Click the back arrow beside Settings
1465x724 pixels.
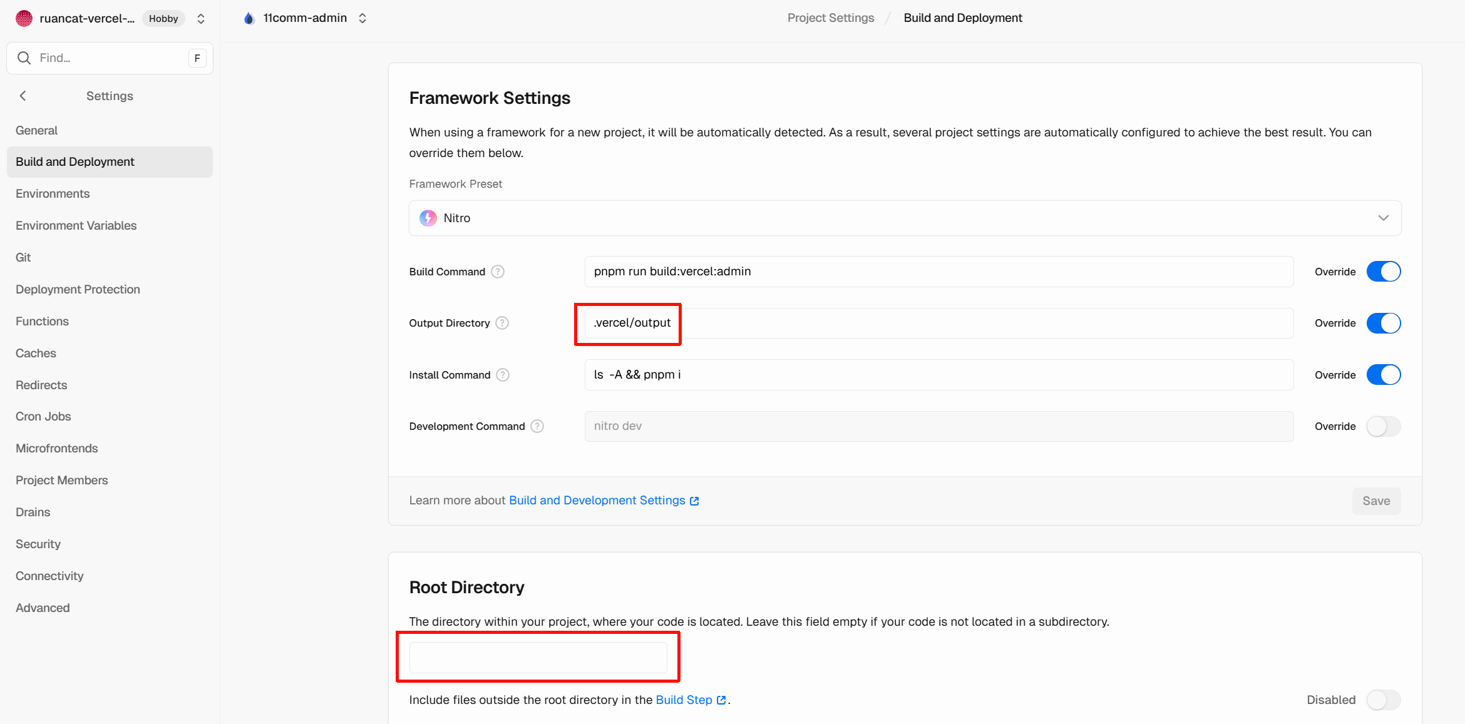click(23, 96)
